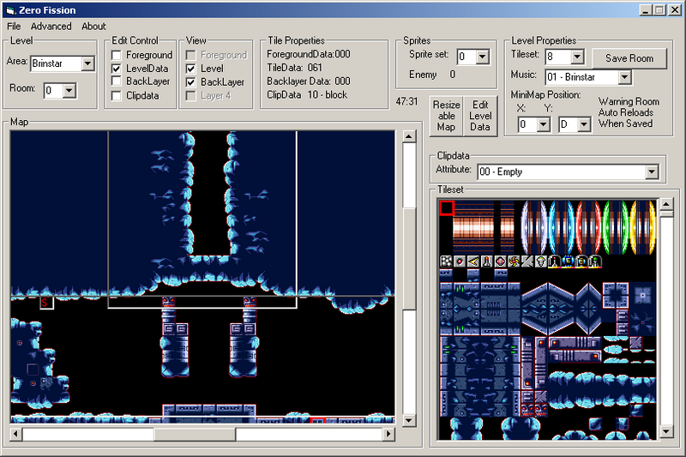Click the Resizeable Map button
686x457 pixels.
(x=446, y=116)
